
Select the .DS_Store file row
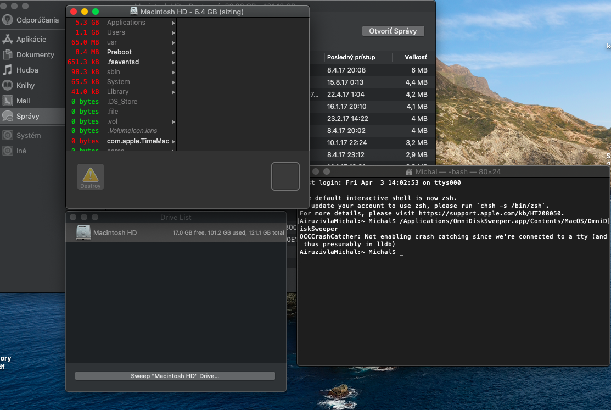pos(121,102)
